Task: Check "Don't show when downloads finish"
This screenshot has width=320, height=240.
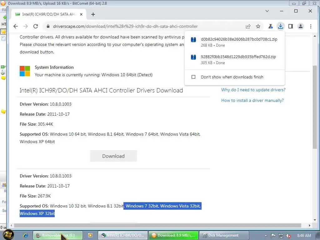Action: point(193,77)
